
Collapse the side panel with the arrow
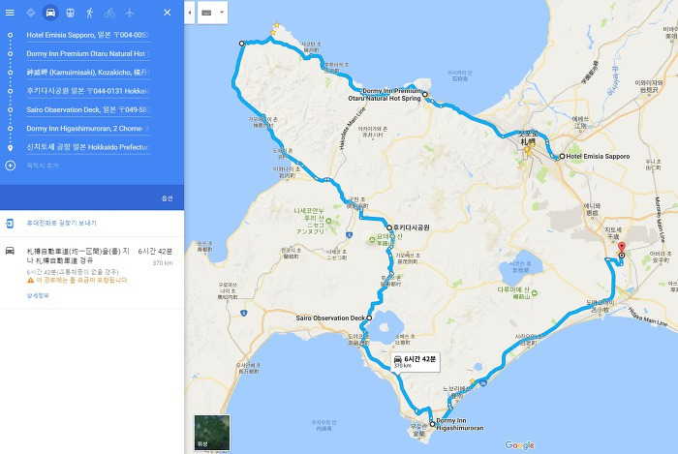click(x=190, y=13)
